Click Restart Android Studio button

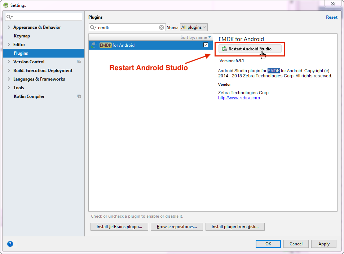click(x=250, y=49)
